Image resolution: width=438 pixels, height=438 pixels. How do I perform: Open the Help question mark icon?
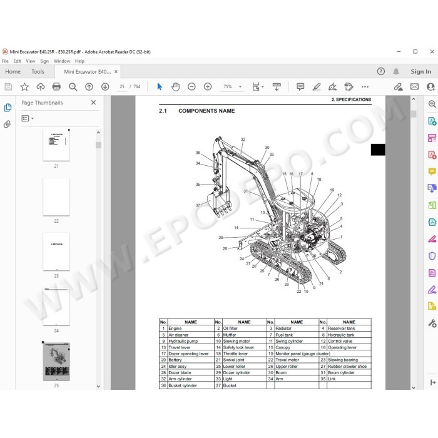[380, 71]
